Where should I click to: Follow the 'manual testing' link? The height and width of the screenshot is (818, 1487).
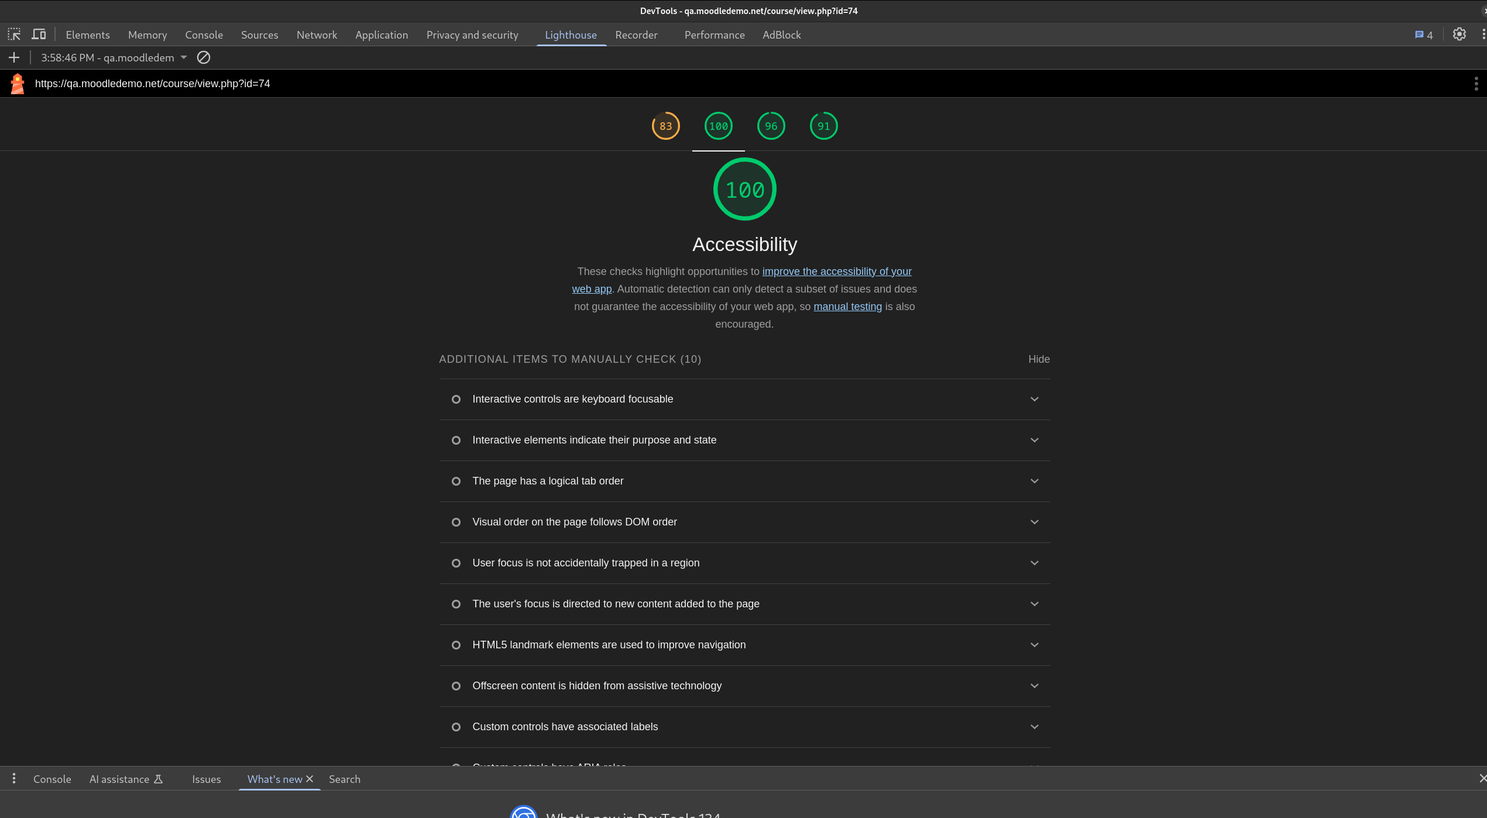pos(847,307)
